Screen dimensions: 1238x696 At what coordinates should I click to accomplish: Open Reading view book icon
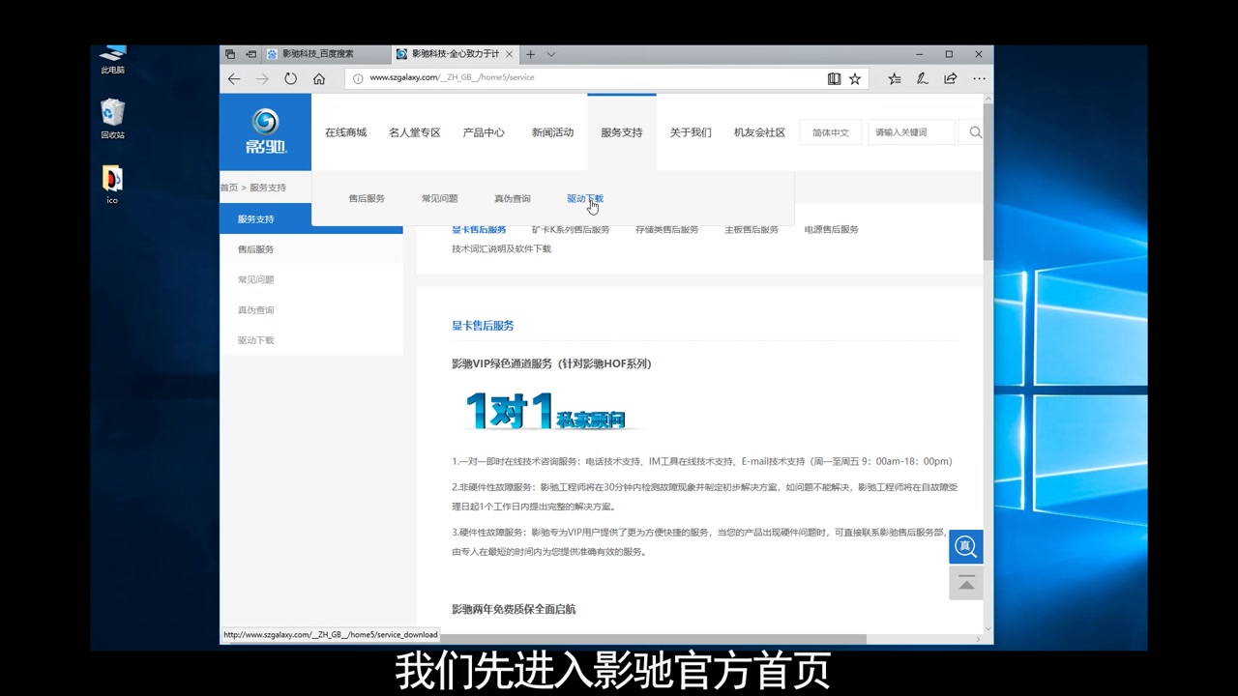tap(834, 78)
